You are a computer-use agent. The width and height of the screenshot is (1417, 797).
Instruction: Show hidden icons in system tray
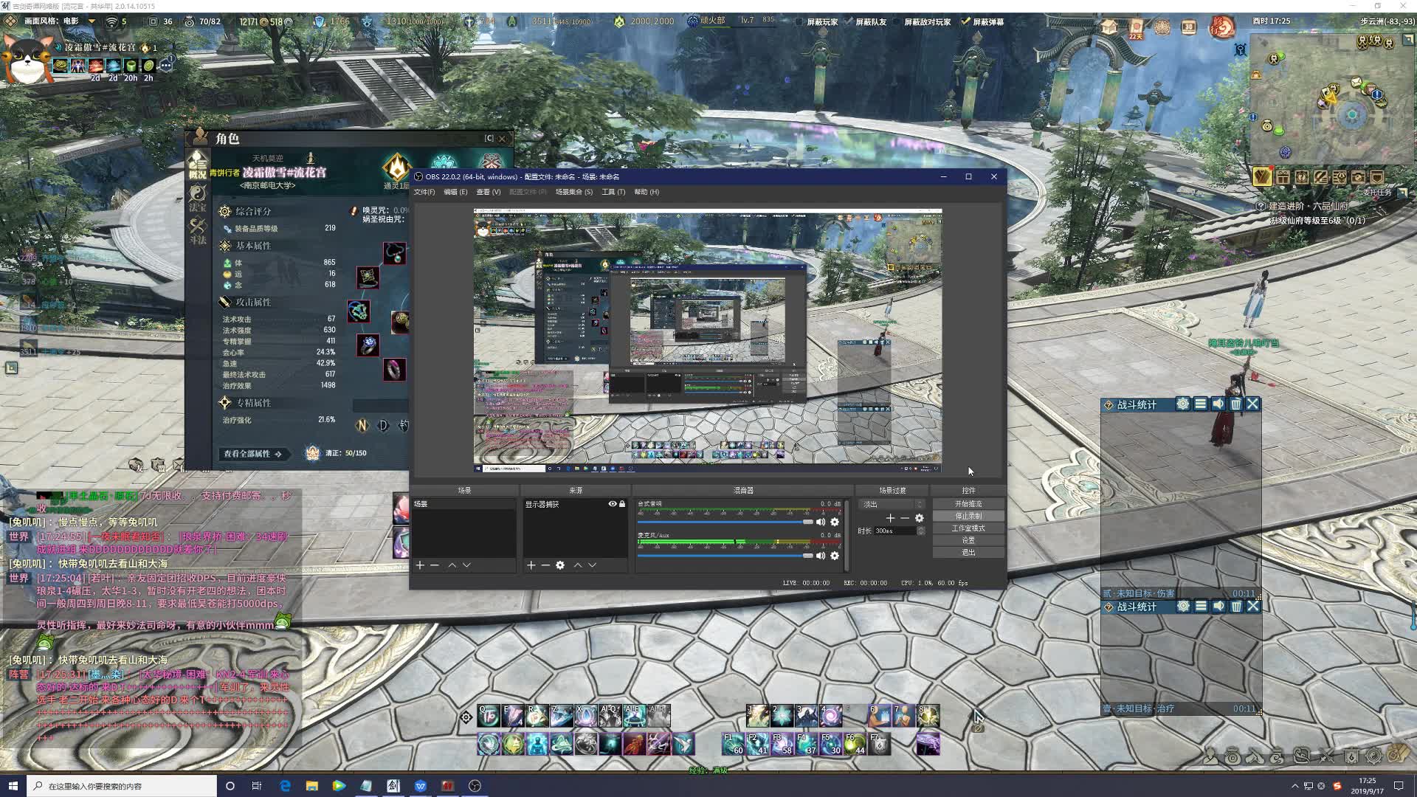click(x=1295, y=786)
